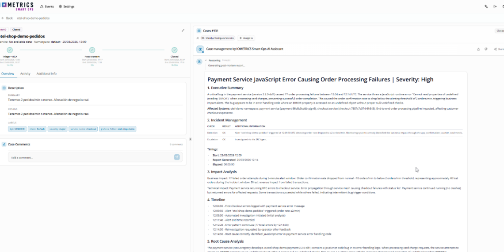Open the Assign to dropdown

[x=246, y=38]
